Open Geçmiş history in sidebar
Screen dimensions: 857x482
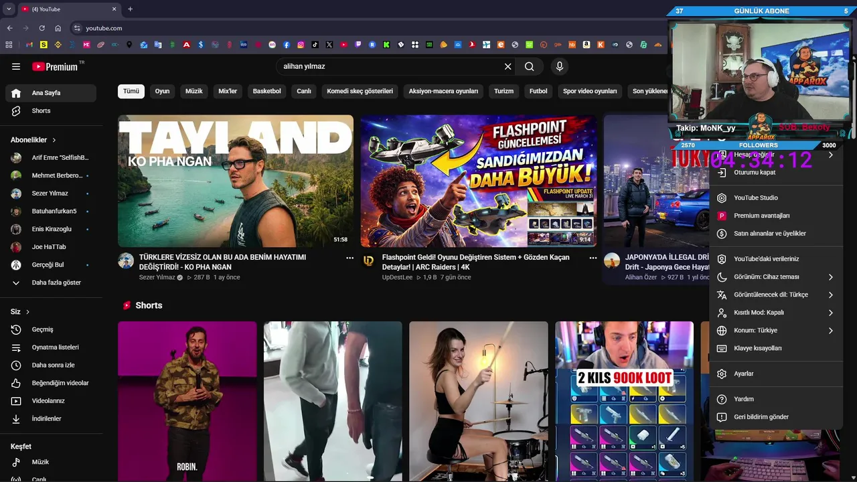[x=51, y=329]
